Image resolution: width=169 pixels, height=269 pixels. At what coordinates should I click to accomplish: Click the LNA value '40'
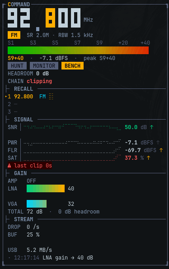[x=71, y=188]
